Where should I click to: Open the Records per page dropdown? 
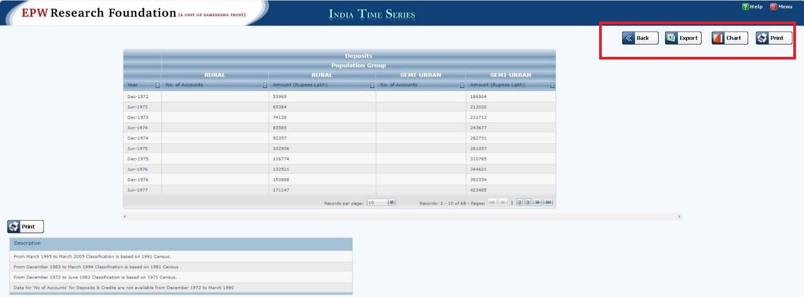coord(392,203)
